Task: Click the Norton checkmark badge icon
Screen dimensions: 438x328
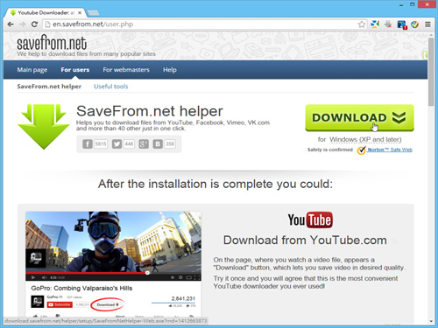Action: click(x=362, y=150)
